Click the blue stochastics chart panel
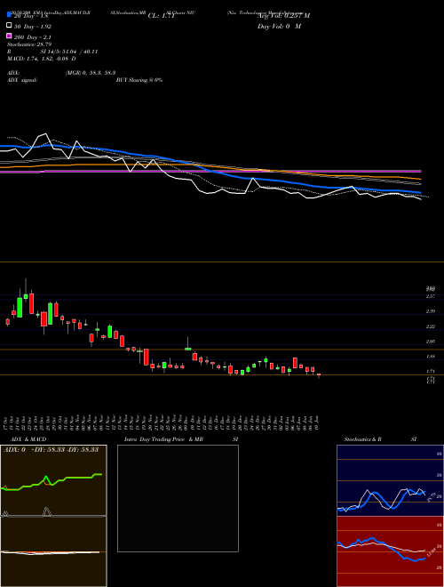444x587 pixels. click(390, 480)
